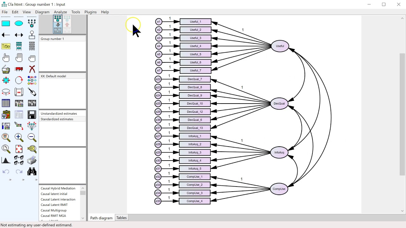Switch to the Path diagram tab
Viewport: 406px width, 228px height.
101,218
